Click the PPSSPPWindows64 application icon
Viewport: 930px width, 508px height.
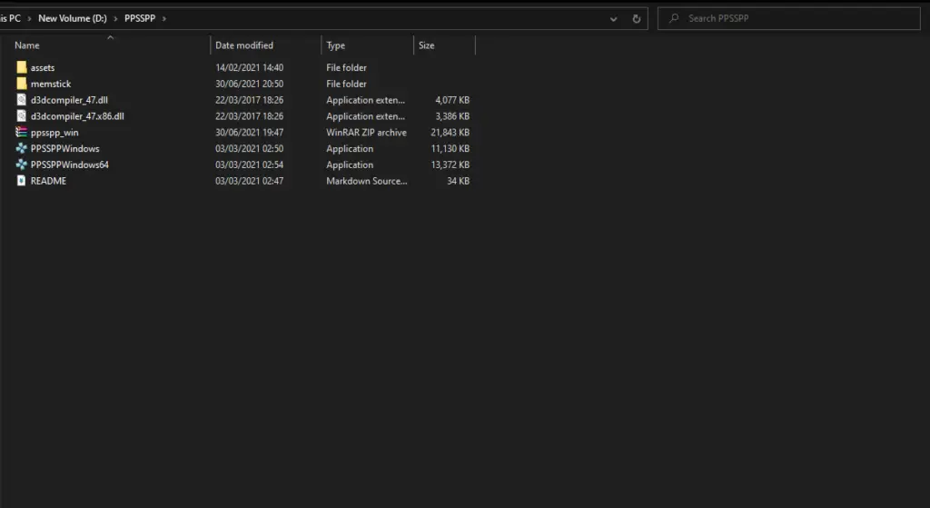tap(22, 164)
